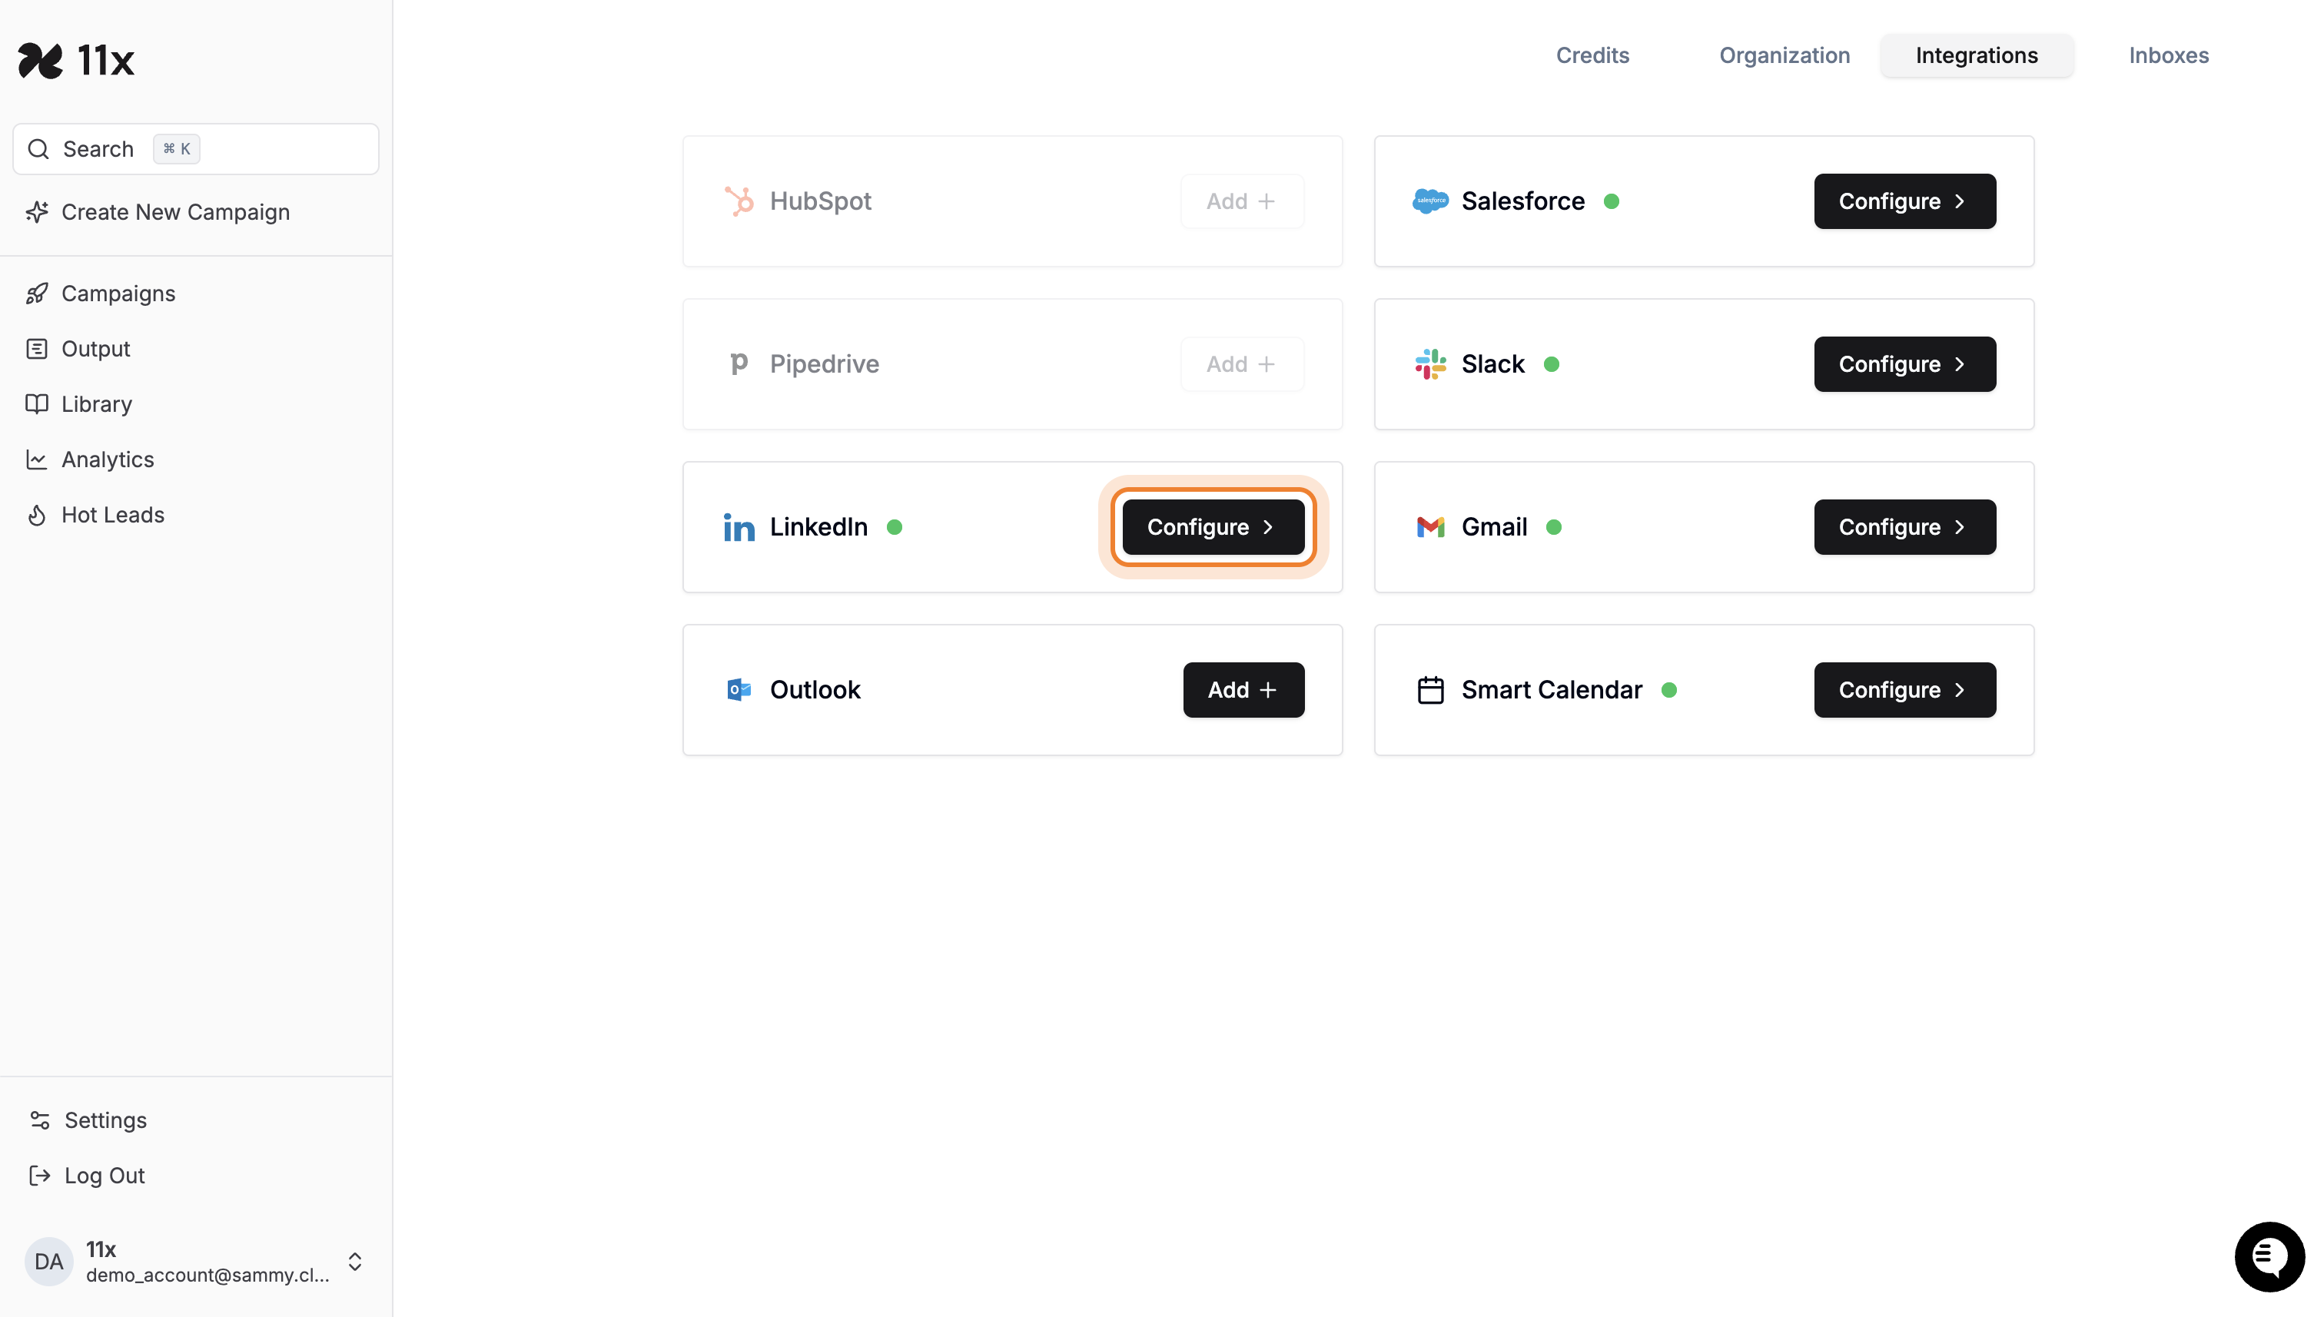Click the 11x butterfly logo
Image resolution: width=2324 pixels, height=1317 pixels.
pyautogui.click(x=41, y=61)
